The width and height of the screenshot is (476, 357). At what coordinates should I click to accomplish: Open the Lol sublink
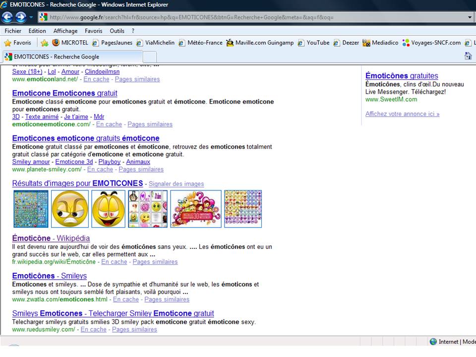(52, 71)
